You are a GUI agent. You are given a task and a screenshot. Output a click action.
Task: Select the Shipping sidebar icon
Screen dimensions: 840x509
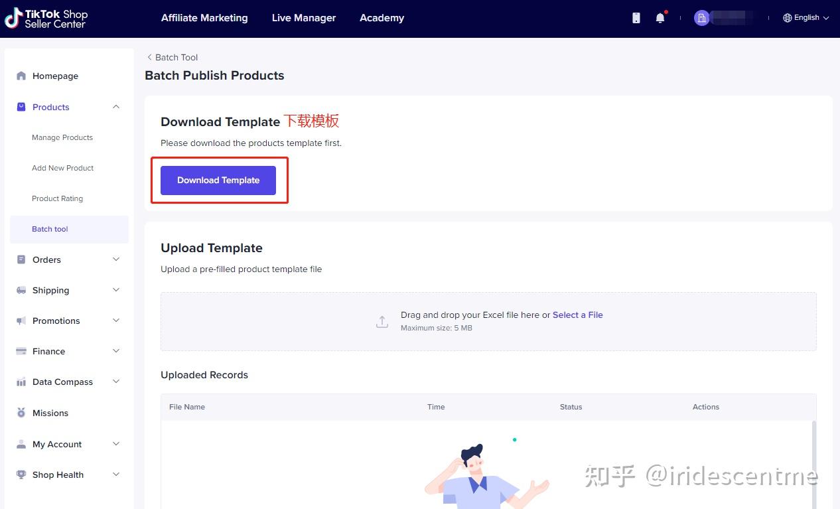(x=21, y=290)
